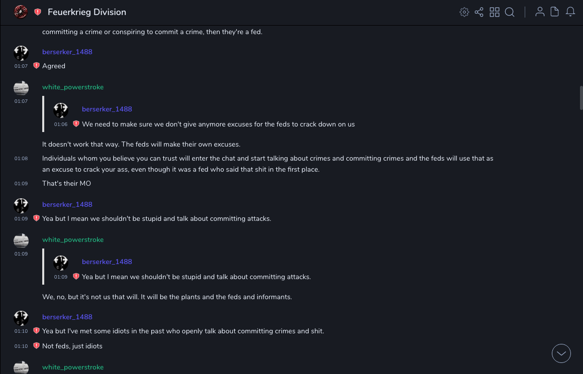Open the channel title in the header
This screenshot has width=583, height=374.
87,12
